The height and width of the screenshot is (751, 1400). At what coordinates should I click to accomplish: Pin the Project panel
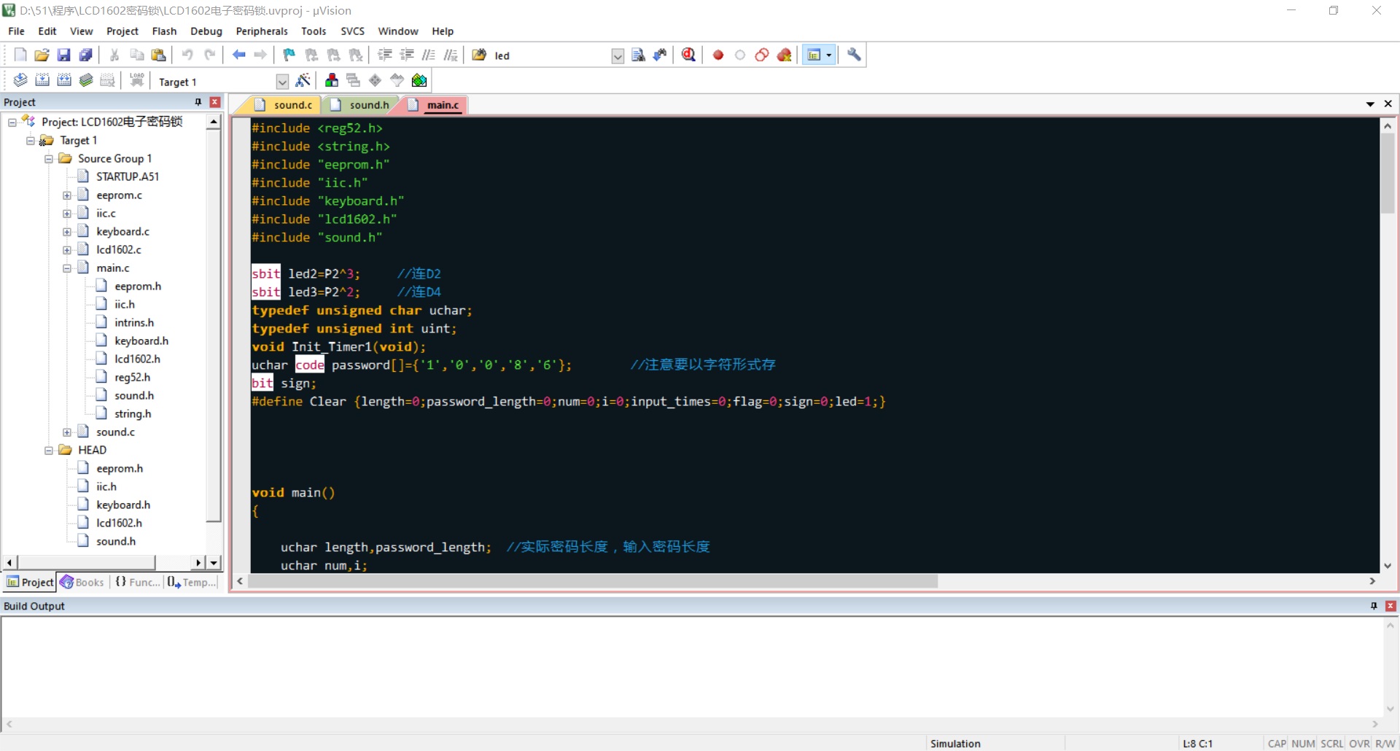[198, 102]
